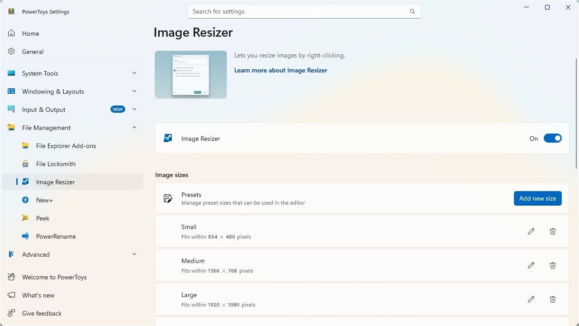Click the Image Resizer card icon
Image resolution: width=579 pixels, height=326 pixels.
click(168, 139)
